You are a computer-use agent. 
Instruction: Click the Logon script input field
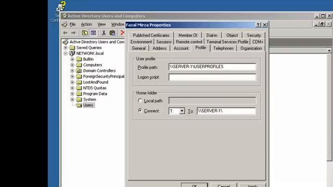pyautogui.click(x=212, y=77)
